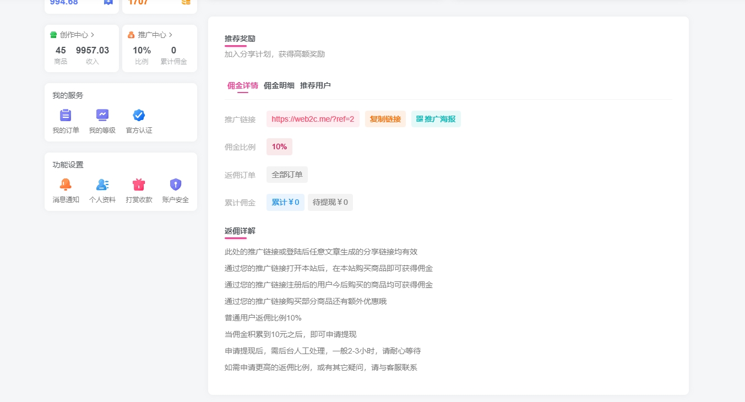Open 个人资料 profile icon
This screenshot has height=402, width=745.
[x=102, y=184]
